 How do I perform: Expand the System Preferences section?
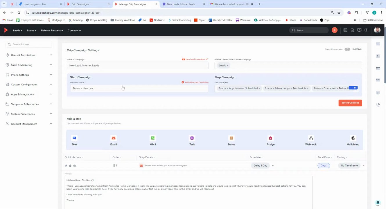[x=29, y=114]
